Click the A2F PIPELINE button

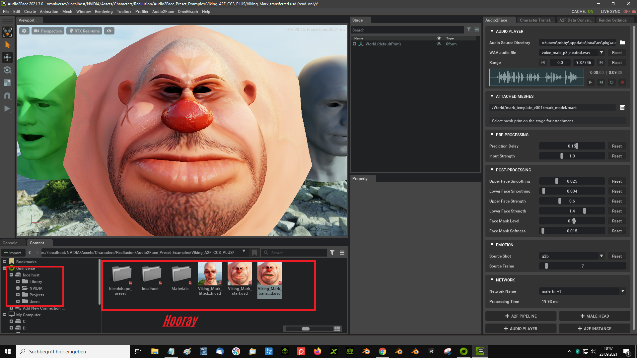[x=521, y=316]
